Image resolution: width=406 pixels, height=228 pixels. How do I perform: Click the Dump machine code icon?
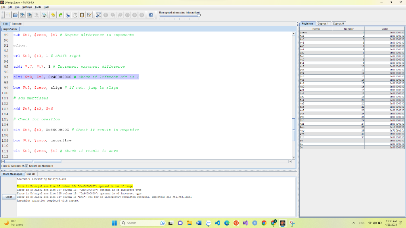[37, 15]
